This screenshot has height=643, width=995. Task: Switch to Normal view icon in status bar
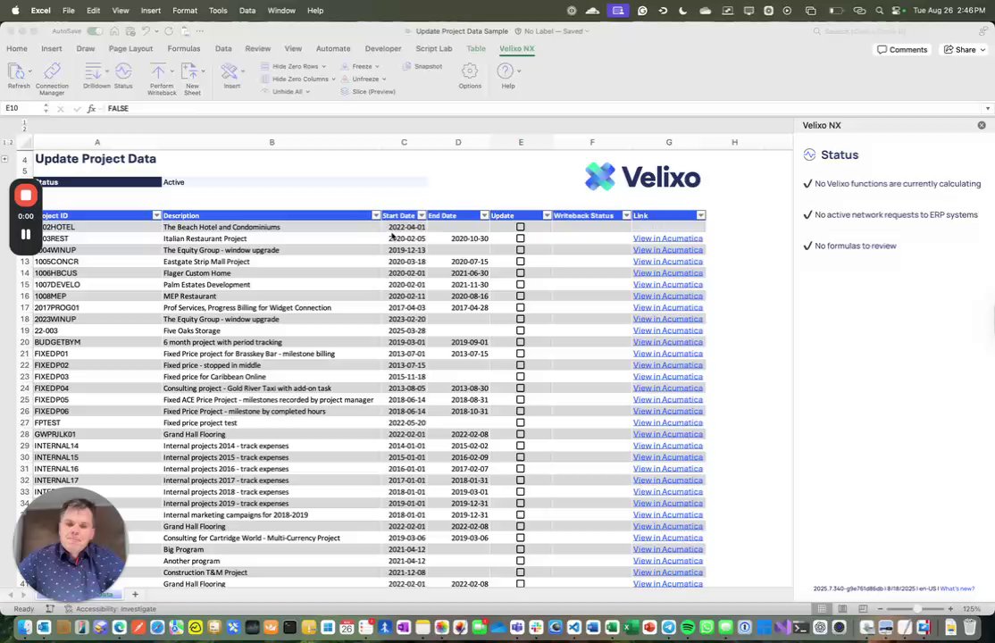[x=823, y=609]
